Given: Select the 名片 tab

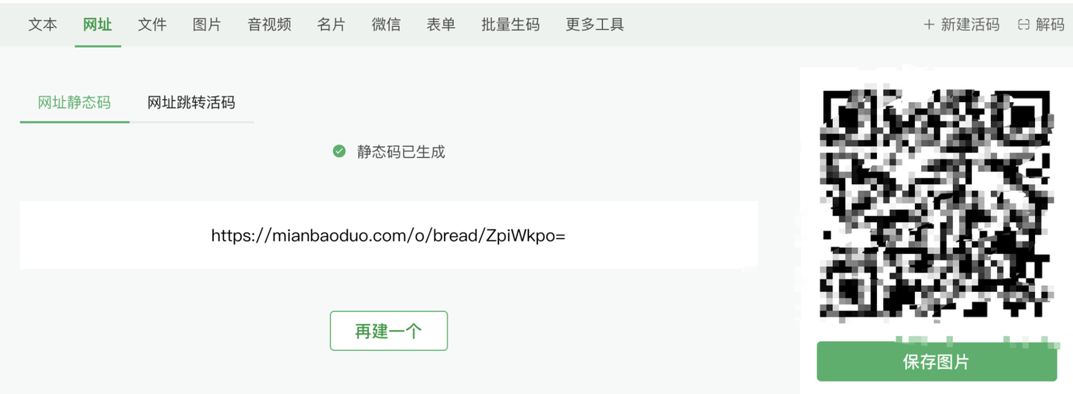Looking at the screenshot, I should click(331, 25).
